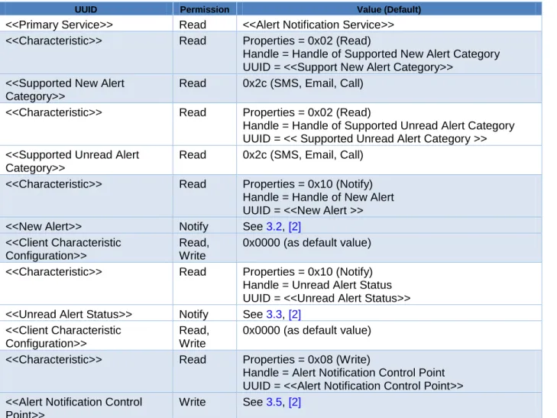Select text 'UUID = <<New Alert >>'
The width and height of the screenshot is (557, 418).
[x=303, y=211]
